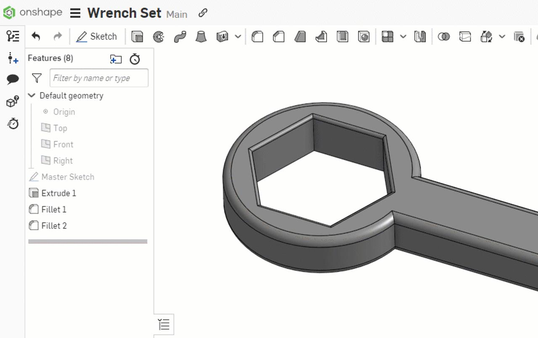Select the Loft tool
Screen dimensions: 538x338
200,37
